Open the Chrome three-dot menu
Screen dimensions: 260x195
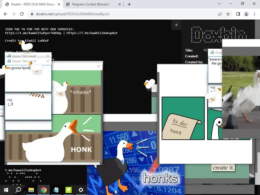point(254,14)
